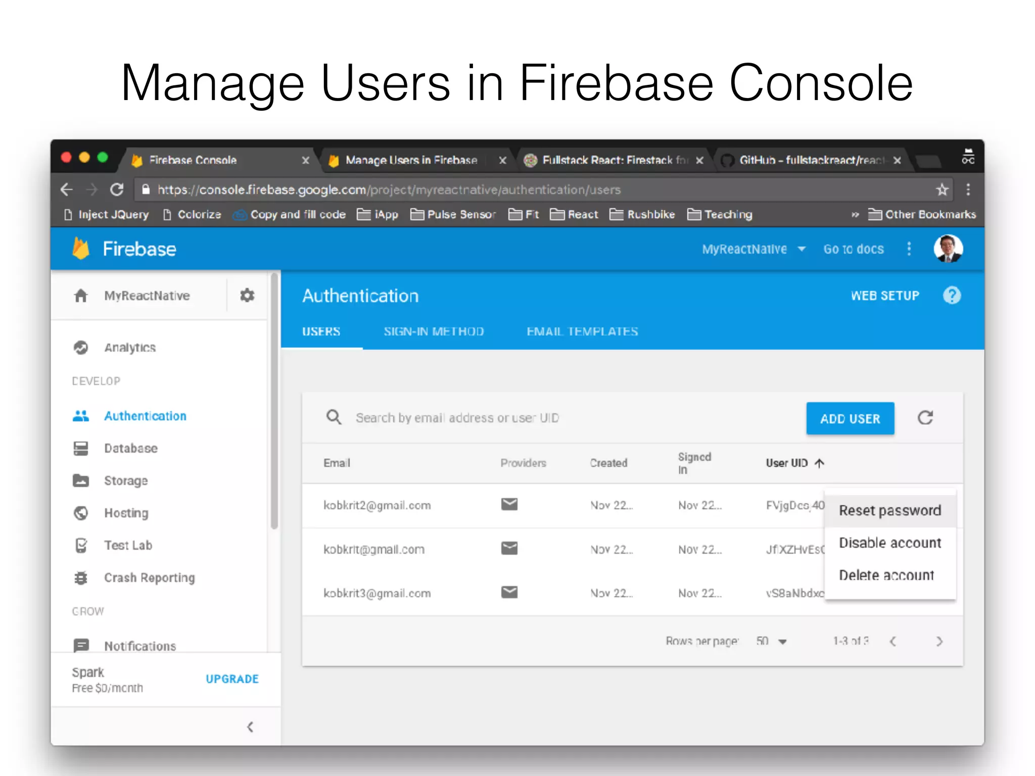Select the kobkrit2@gmail.com email cell
Image resolution: width=1035 pixels, height=776 pixels.
377,505
